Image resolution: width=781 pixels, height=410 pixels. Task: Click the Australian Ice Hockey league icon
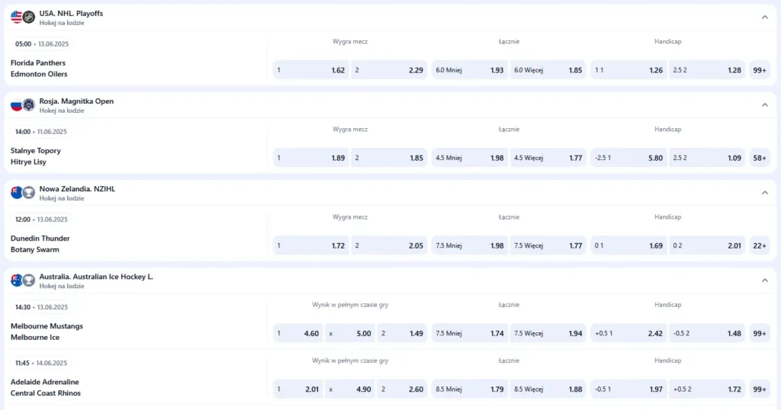point(29,280)
